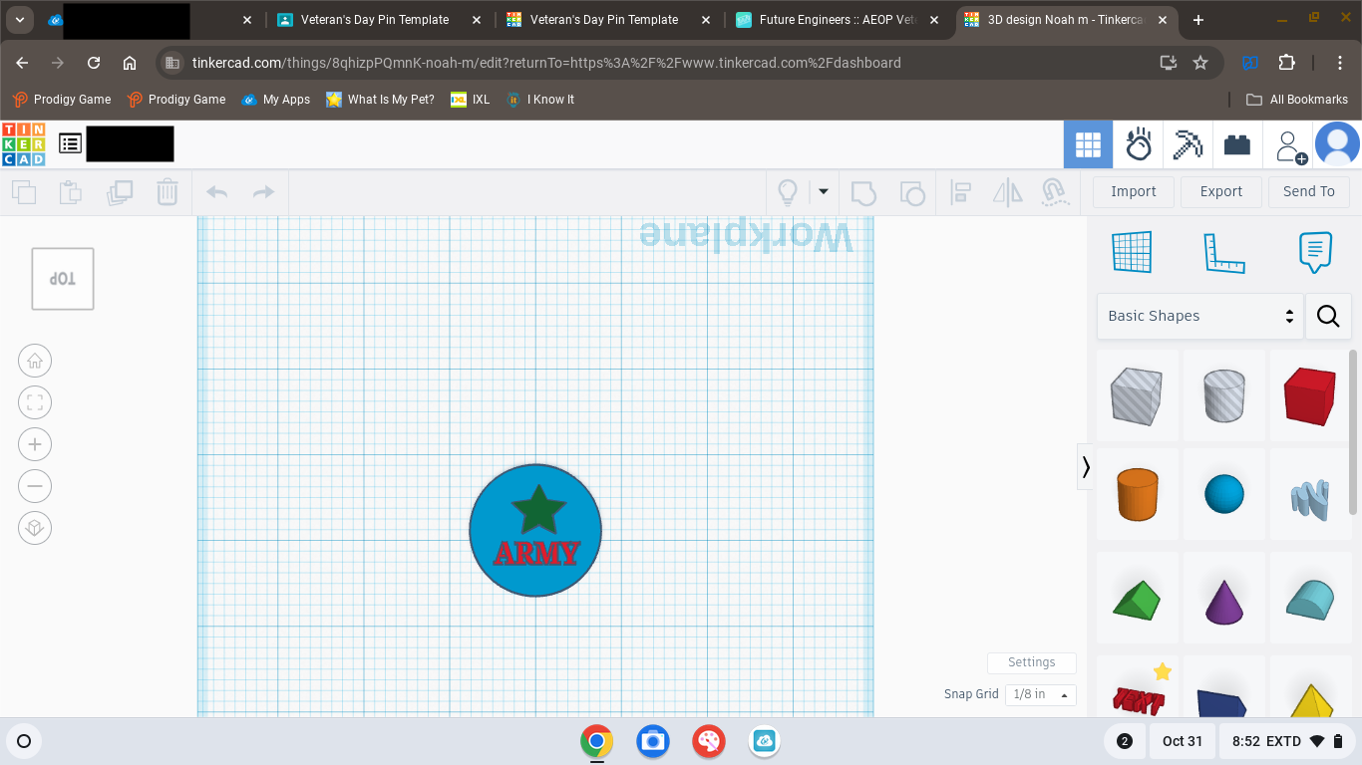Click the Paste toolbar icon
The width and height of the screenshot is (1362, 765).
coord(71,192)
